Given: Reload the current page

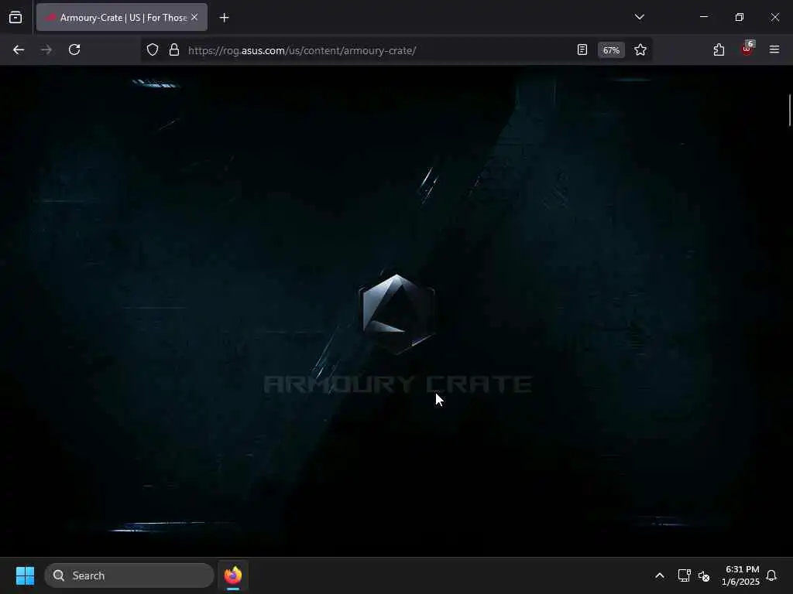Looking at the screenshot, I should (x=74, y=50).
